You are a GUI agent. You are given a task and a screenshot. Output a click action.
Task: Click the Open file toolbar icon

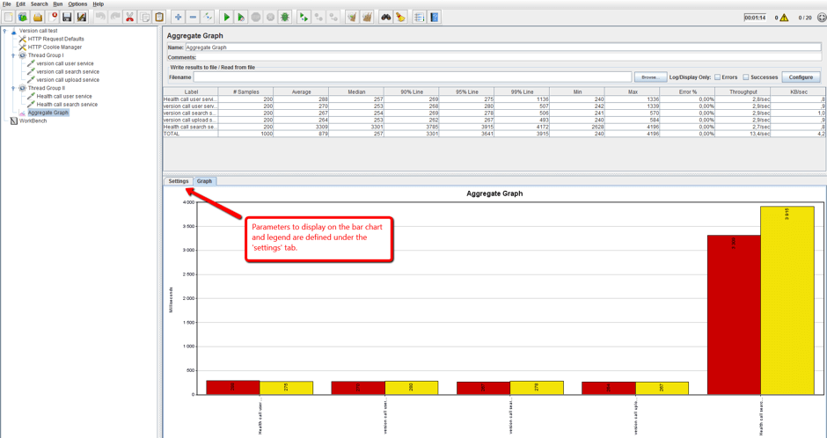point(38,18)
